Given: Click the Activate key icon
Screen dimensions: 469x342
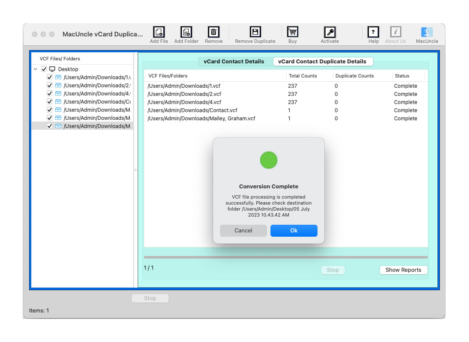Looking at the screenshot, I should [x=329, y=32].
